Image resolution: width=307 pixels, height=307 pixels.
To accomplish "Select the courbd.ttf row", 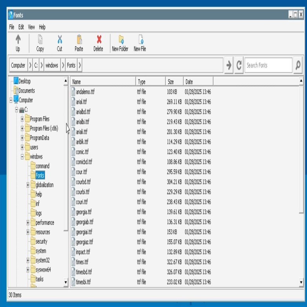I will tap(141, 182).
